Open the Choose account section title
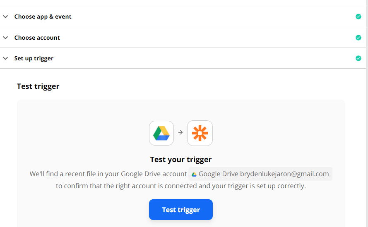Viewport: 368px width, 227px height. click(37, 38)
